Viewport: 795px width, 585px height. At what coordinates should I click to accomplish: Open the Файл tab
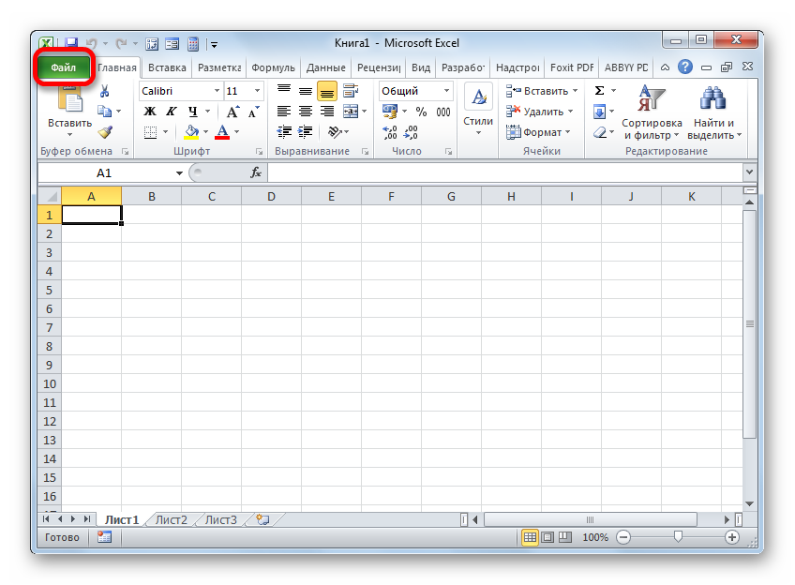[64, 67]
